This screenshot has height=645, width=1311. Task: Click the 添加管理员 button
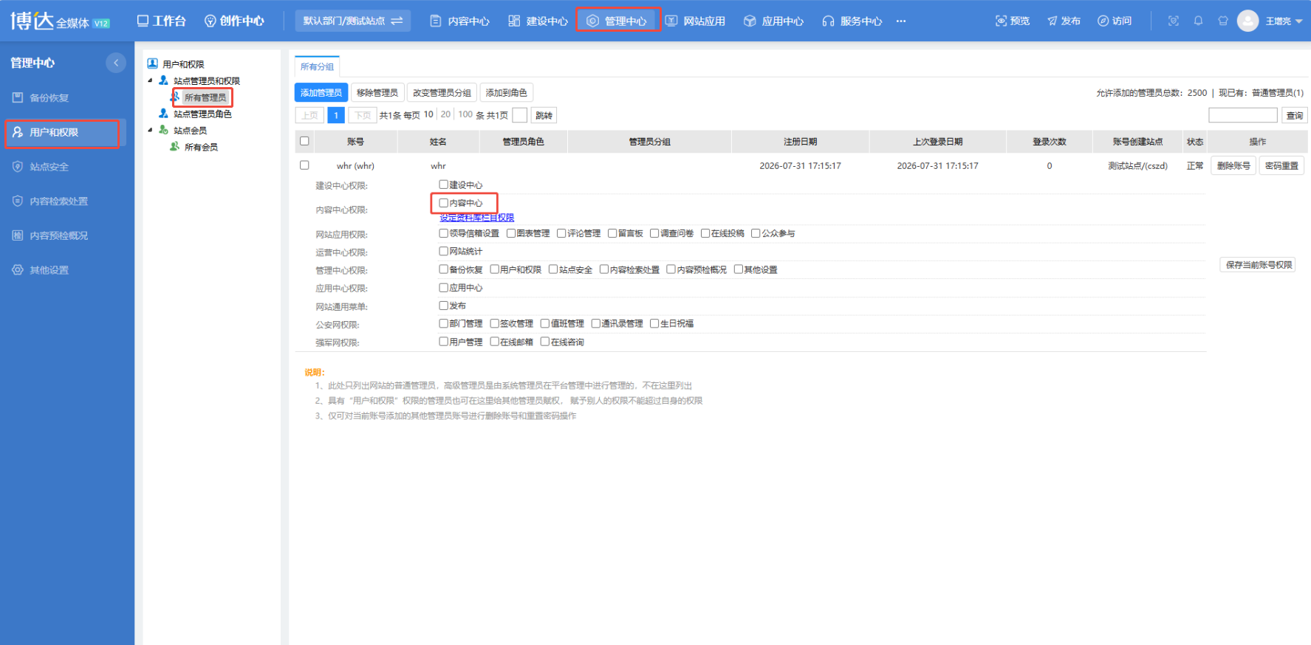tap(321, 92)
